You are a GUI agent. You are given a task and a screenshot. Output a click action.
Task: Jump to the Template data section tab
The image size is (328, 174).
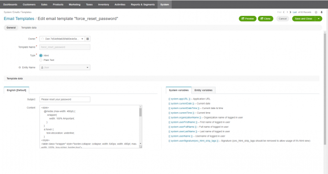click(29, 28)
